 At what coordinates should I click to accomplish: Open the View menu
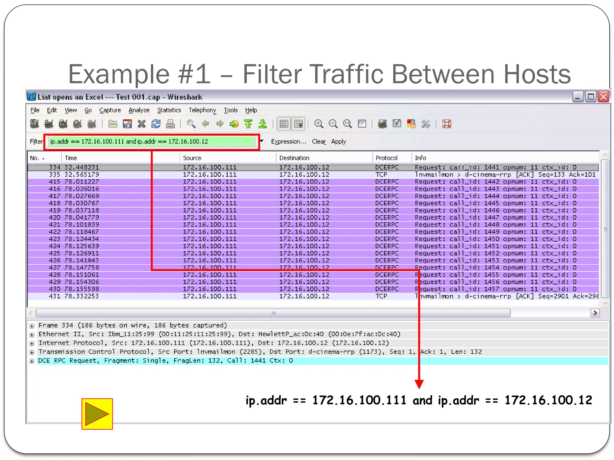click(71, 110)
